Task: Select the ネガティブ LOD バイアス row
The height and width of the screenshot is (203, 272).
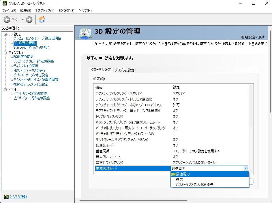Action: pyautogui.click(x=172, y=105)
